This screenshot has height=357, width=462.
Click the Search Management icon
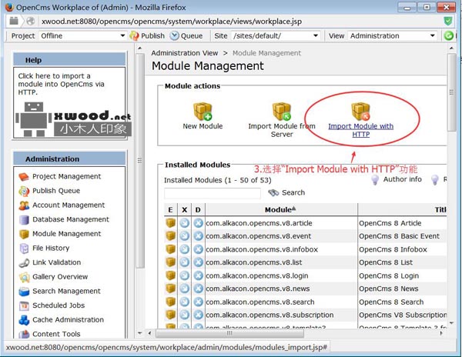24,291
